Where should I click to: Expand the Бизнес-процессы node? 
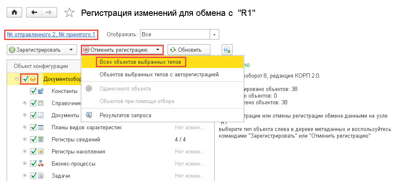(25, 163)
